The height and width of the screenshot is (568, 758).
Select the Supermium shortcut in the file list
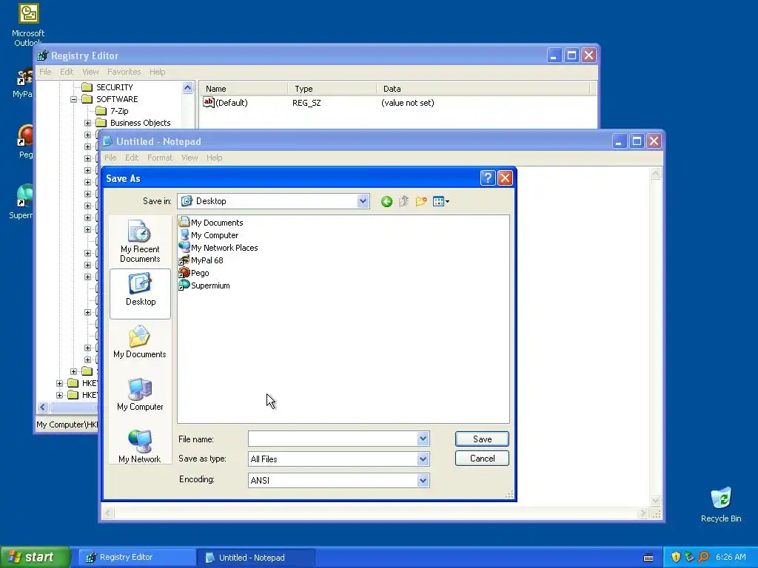(x=204, y=285)
